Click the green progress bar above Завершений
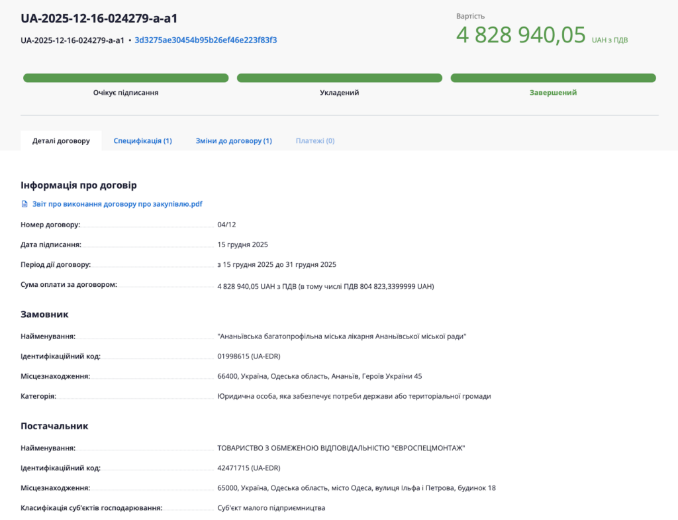Screen dimensions: 678x520 (553, 78)
